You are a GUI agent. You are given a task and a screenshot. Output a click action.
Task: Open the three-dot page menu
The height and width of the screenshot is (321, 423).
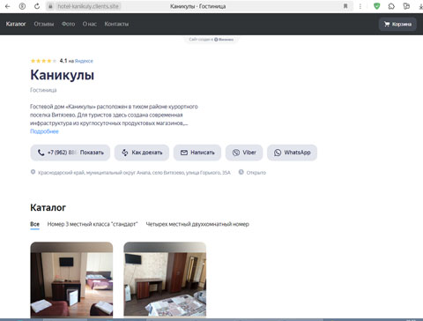click(x=360, y=6)
